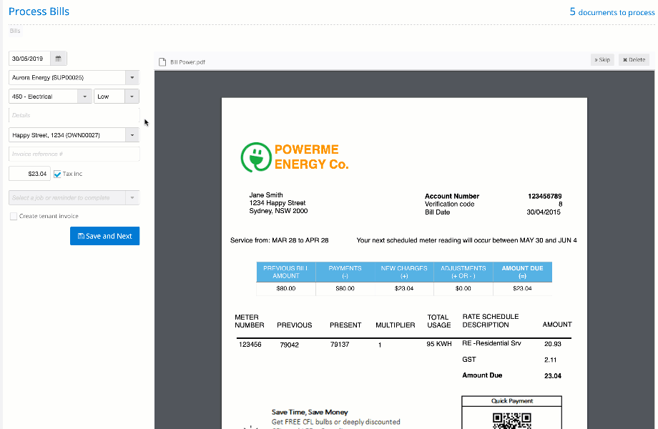658x429 pixels.
Task: Click the Bills breadcrumb
Action: click(15, 31)
